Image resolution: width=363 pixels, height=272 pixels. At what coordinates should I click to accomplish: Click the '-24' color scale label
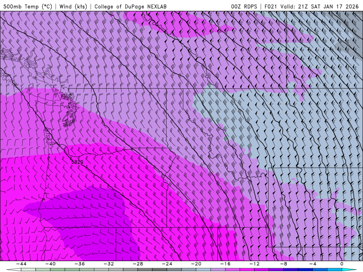(167, 264)
